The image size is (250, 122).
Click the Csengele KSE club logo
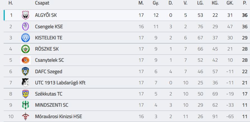pos(25,27)
